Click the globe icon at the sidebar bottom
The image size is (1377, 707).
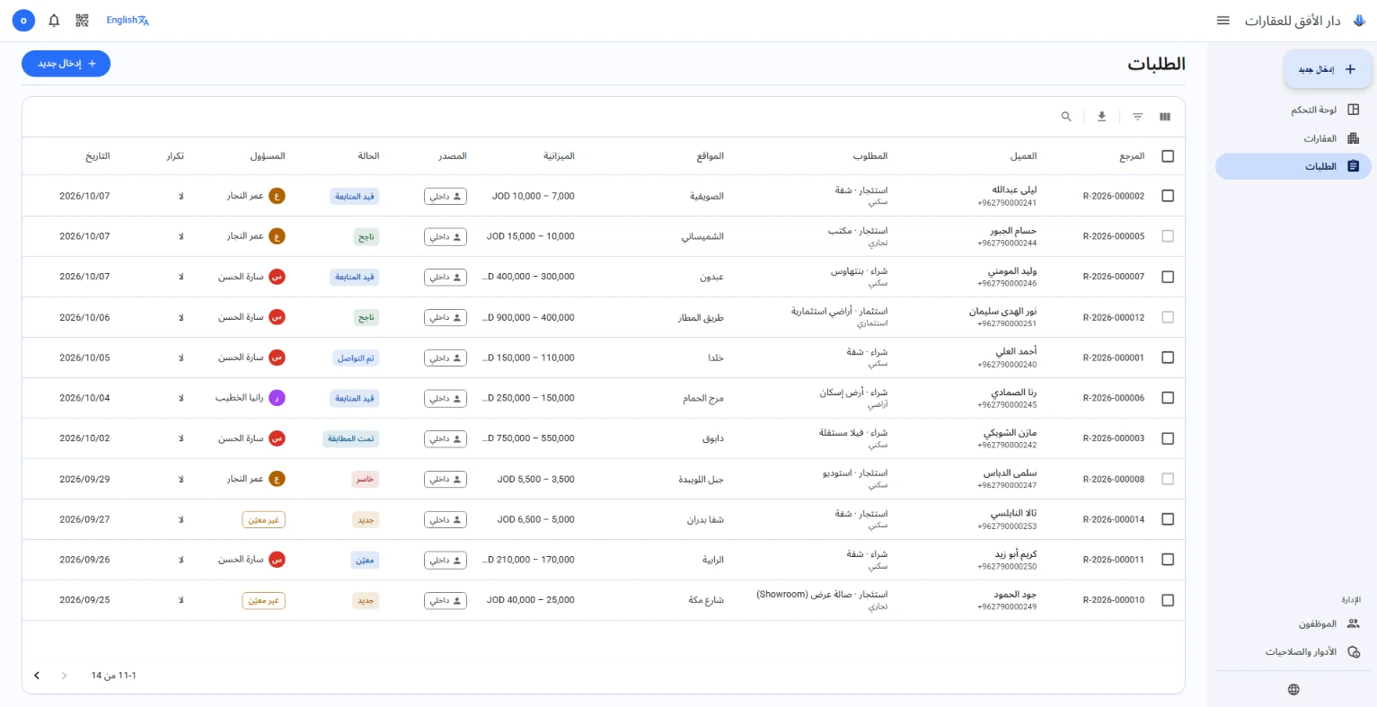pyautogui.click(x=1293, y=690)
